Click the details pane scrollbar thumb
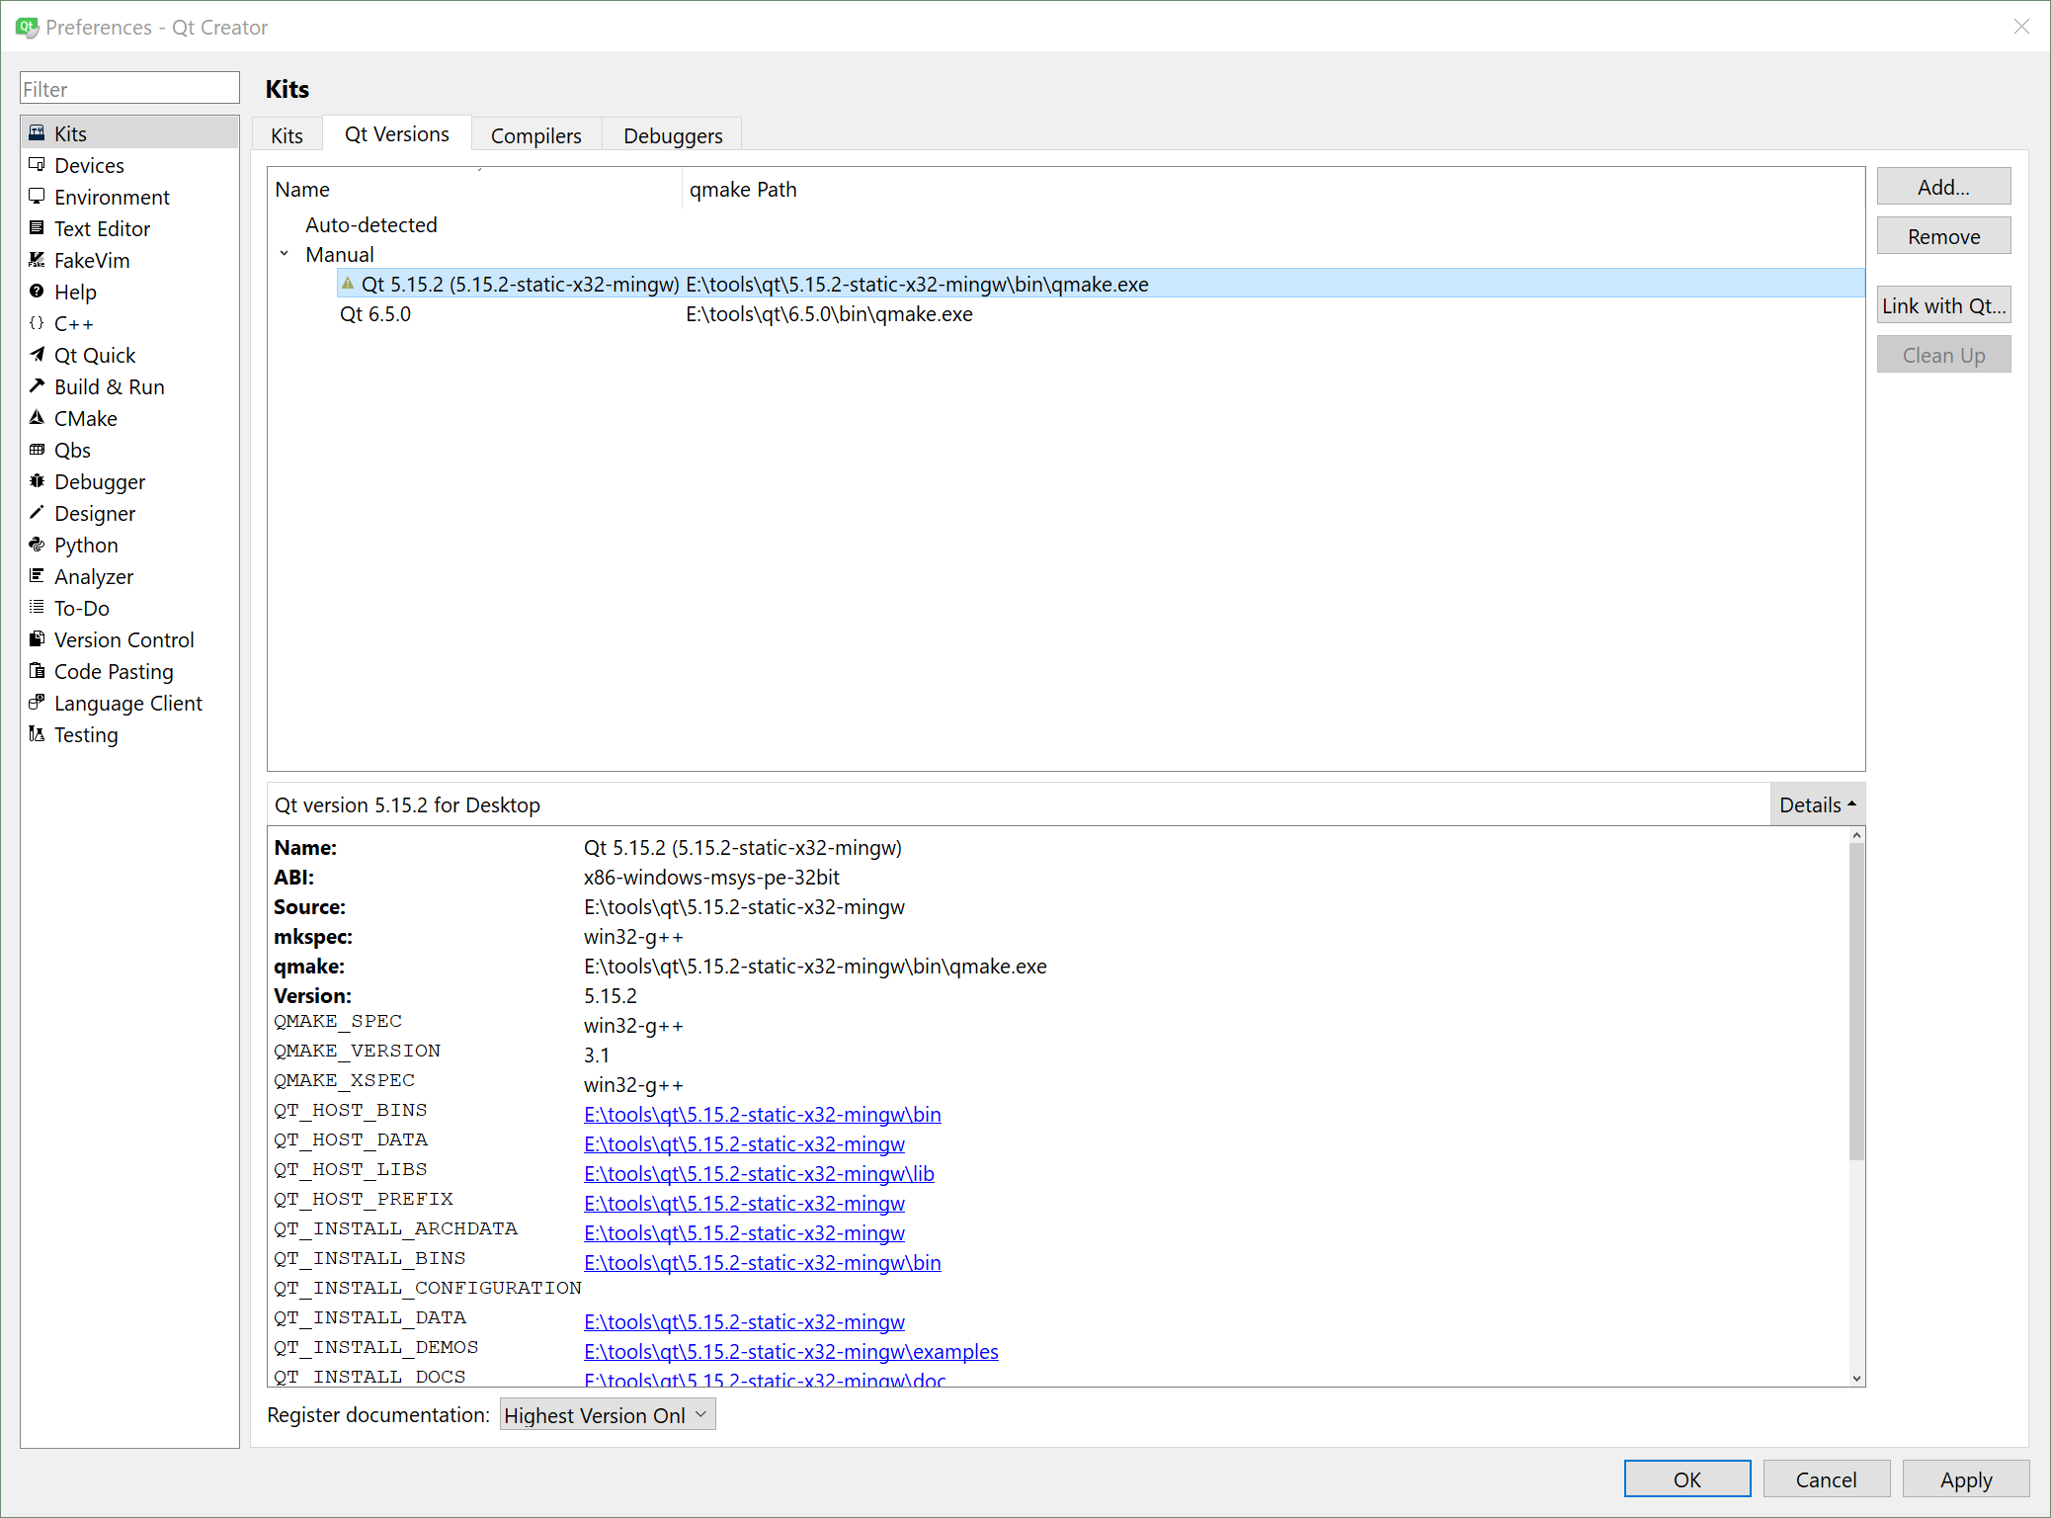The image size is (2051, 1518). (x=1856, y=1000)
